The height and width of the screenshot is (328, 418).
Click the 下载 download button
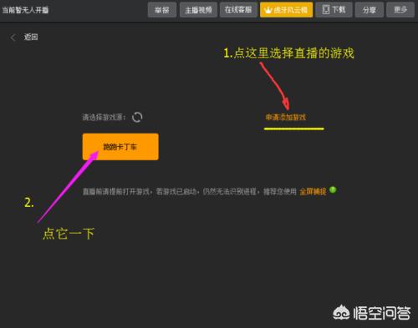tap(334, 10)
